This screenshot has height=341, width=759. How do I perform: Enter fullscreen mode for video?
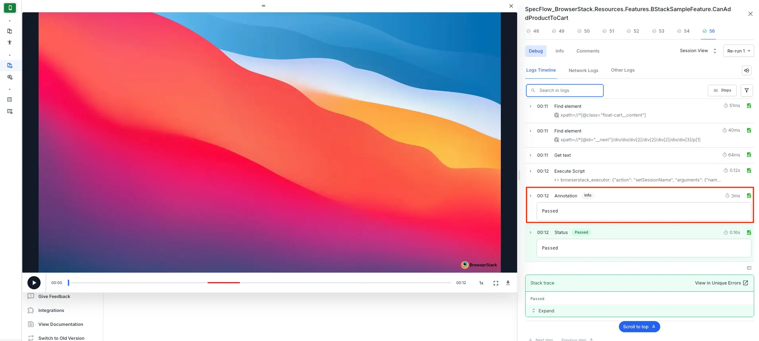click(496, 283)
